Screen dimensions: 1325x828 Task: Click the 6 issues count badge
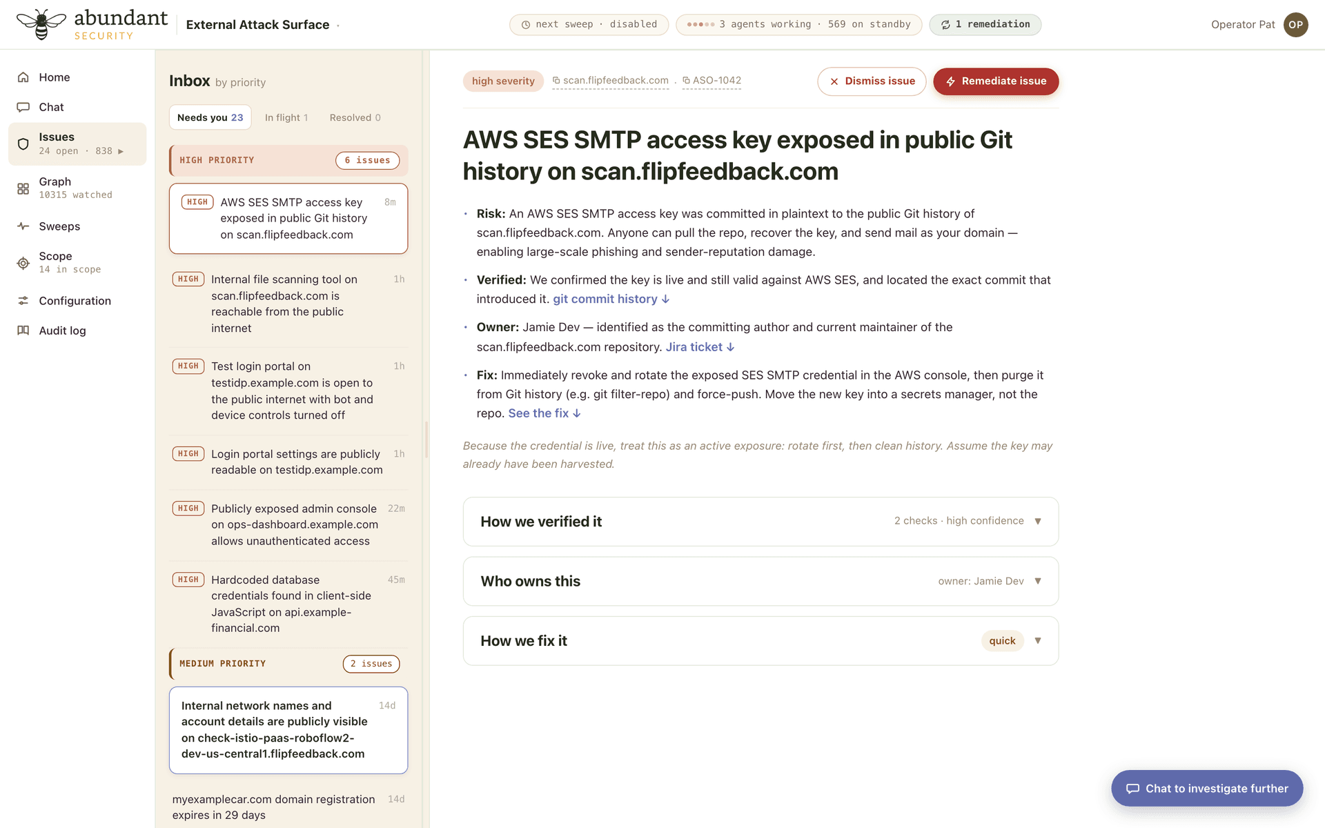click(x=368, y=160)
